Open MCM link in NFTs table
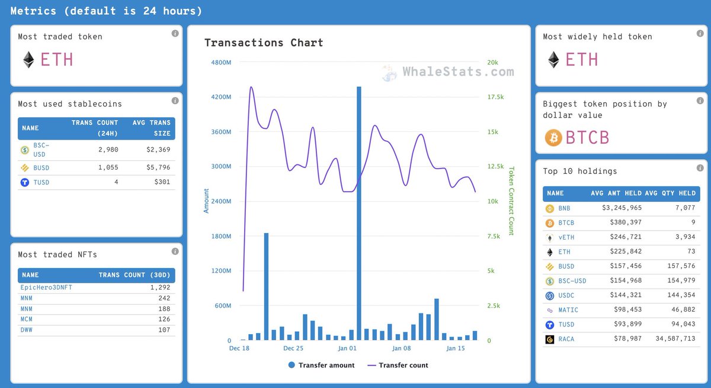The image size is (711, 388). (x=26, y=319)
